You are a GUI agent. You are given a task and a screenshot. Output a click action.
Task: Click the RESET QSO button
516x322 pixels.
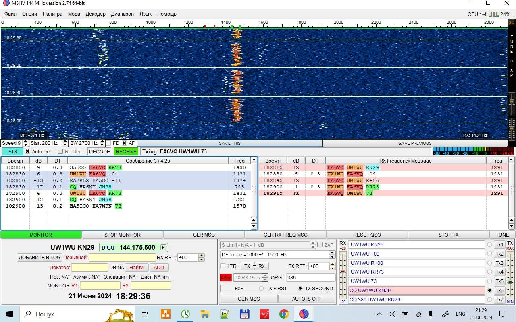pyautogui.click(x=367, y=235)
